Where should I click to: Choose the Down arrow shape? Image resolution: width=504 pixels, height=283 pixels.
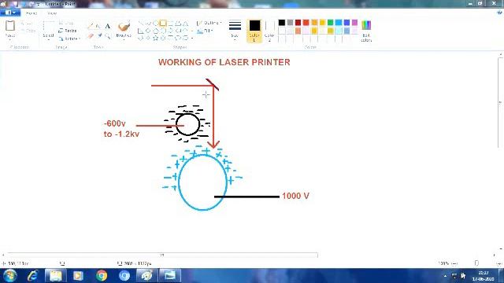tap(140, 39)
